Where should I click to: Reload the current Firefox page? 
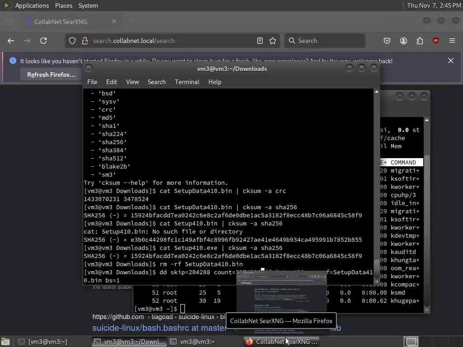(x=43, y=41)
